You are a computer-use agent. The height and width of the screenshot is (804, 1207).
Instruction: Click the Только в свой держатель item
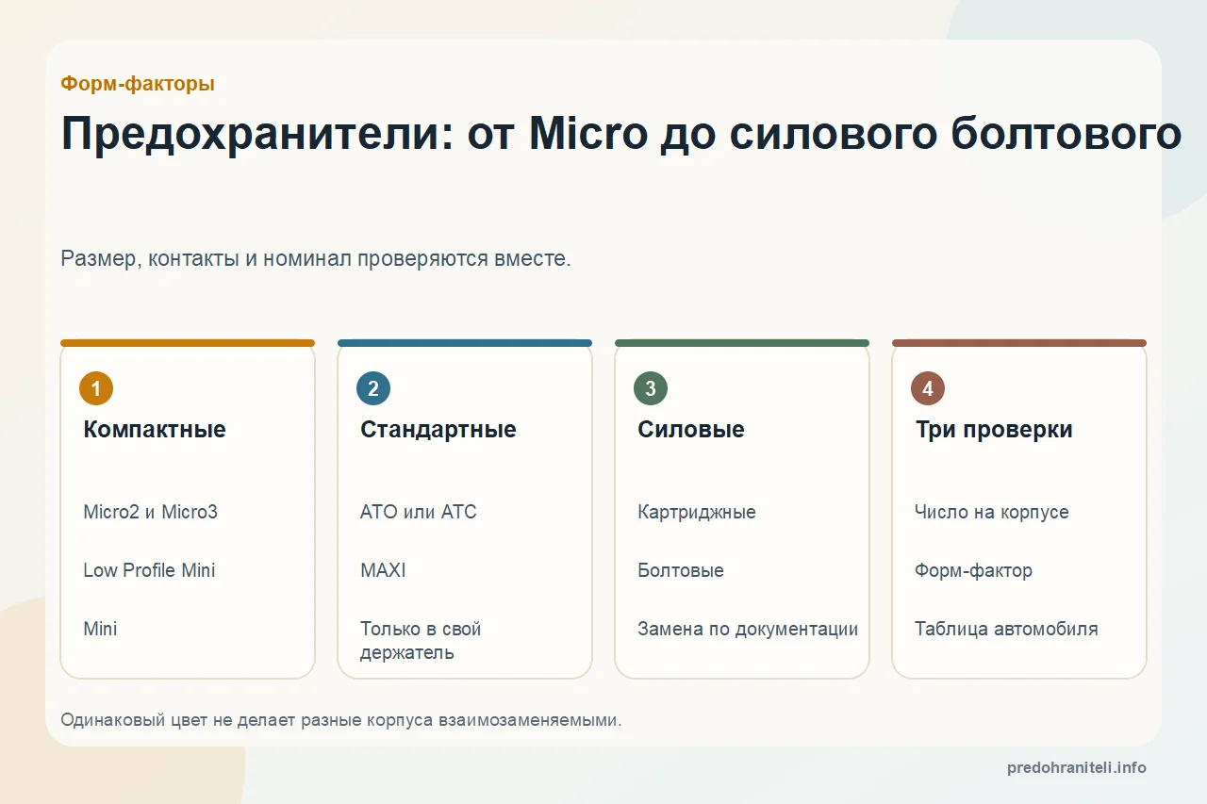(x=422, y=640)
